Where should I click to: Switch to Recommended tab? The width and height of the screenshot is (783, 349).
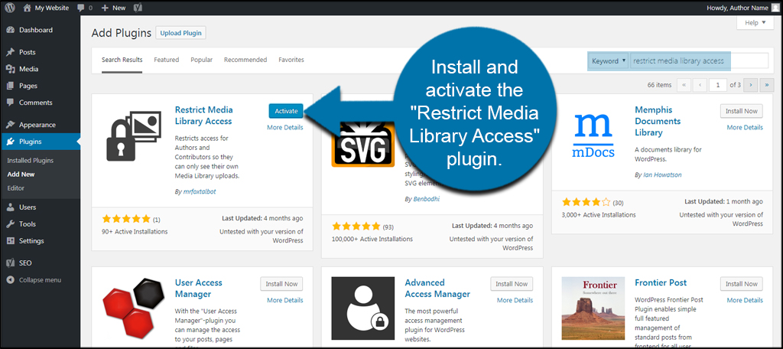pyautogui.click(x=245, y=60)
